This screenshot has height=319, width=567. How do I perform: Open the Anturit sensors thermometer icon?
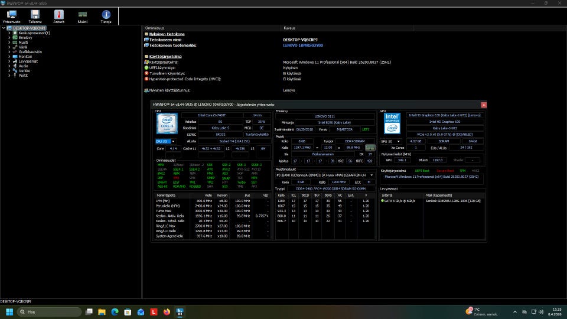point(59,16)
